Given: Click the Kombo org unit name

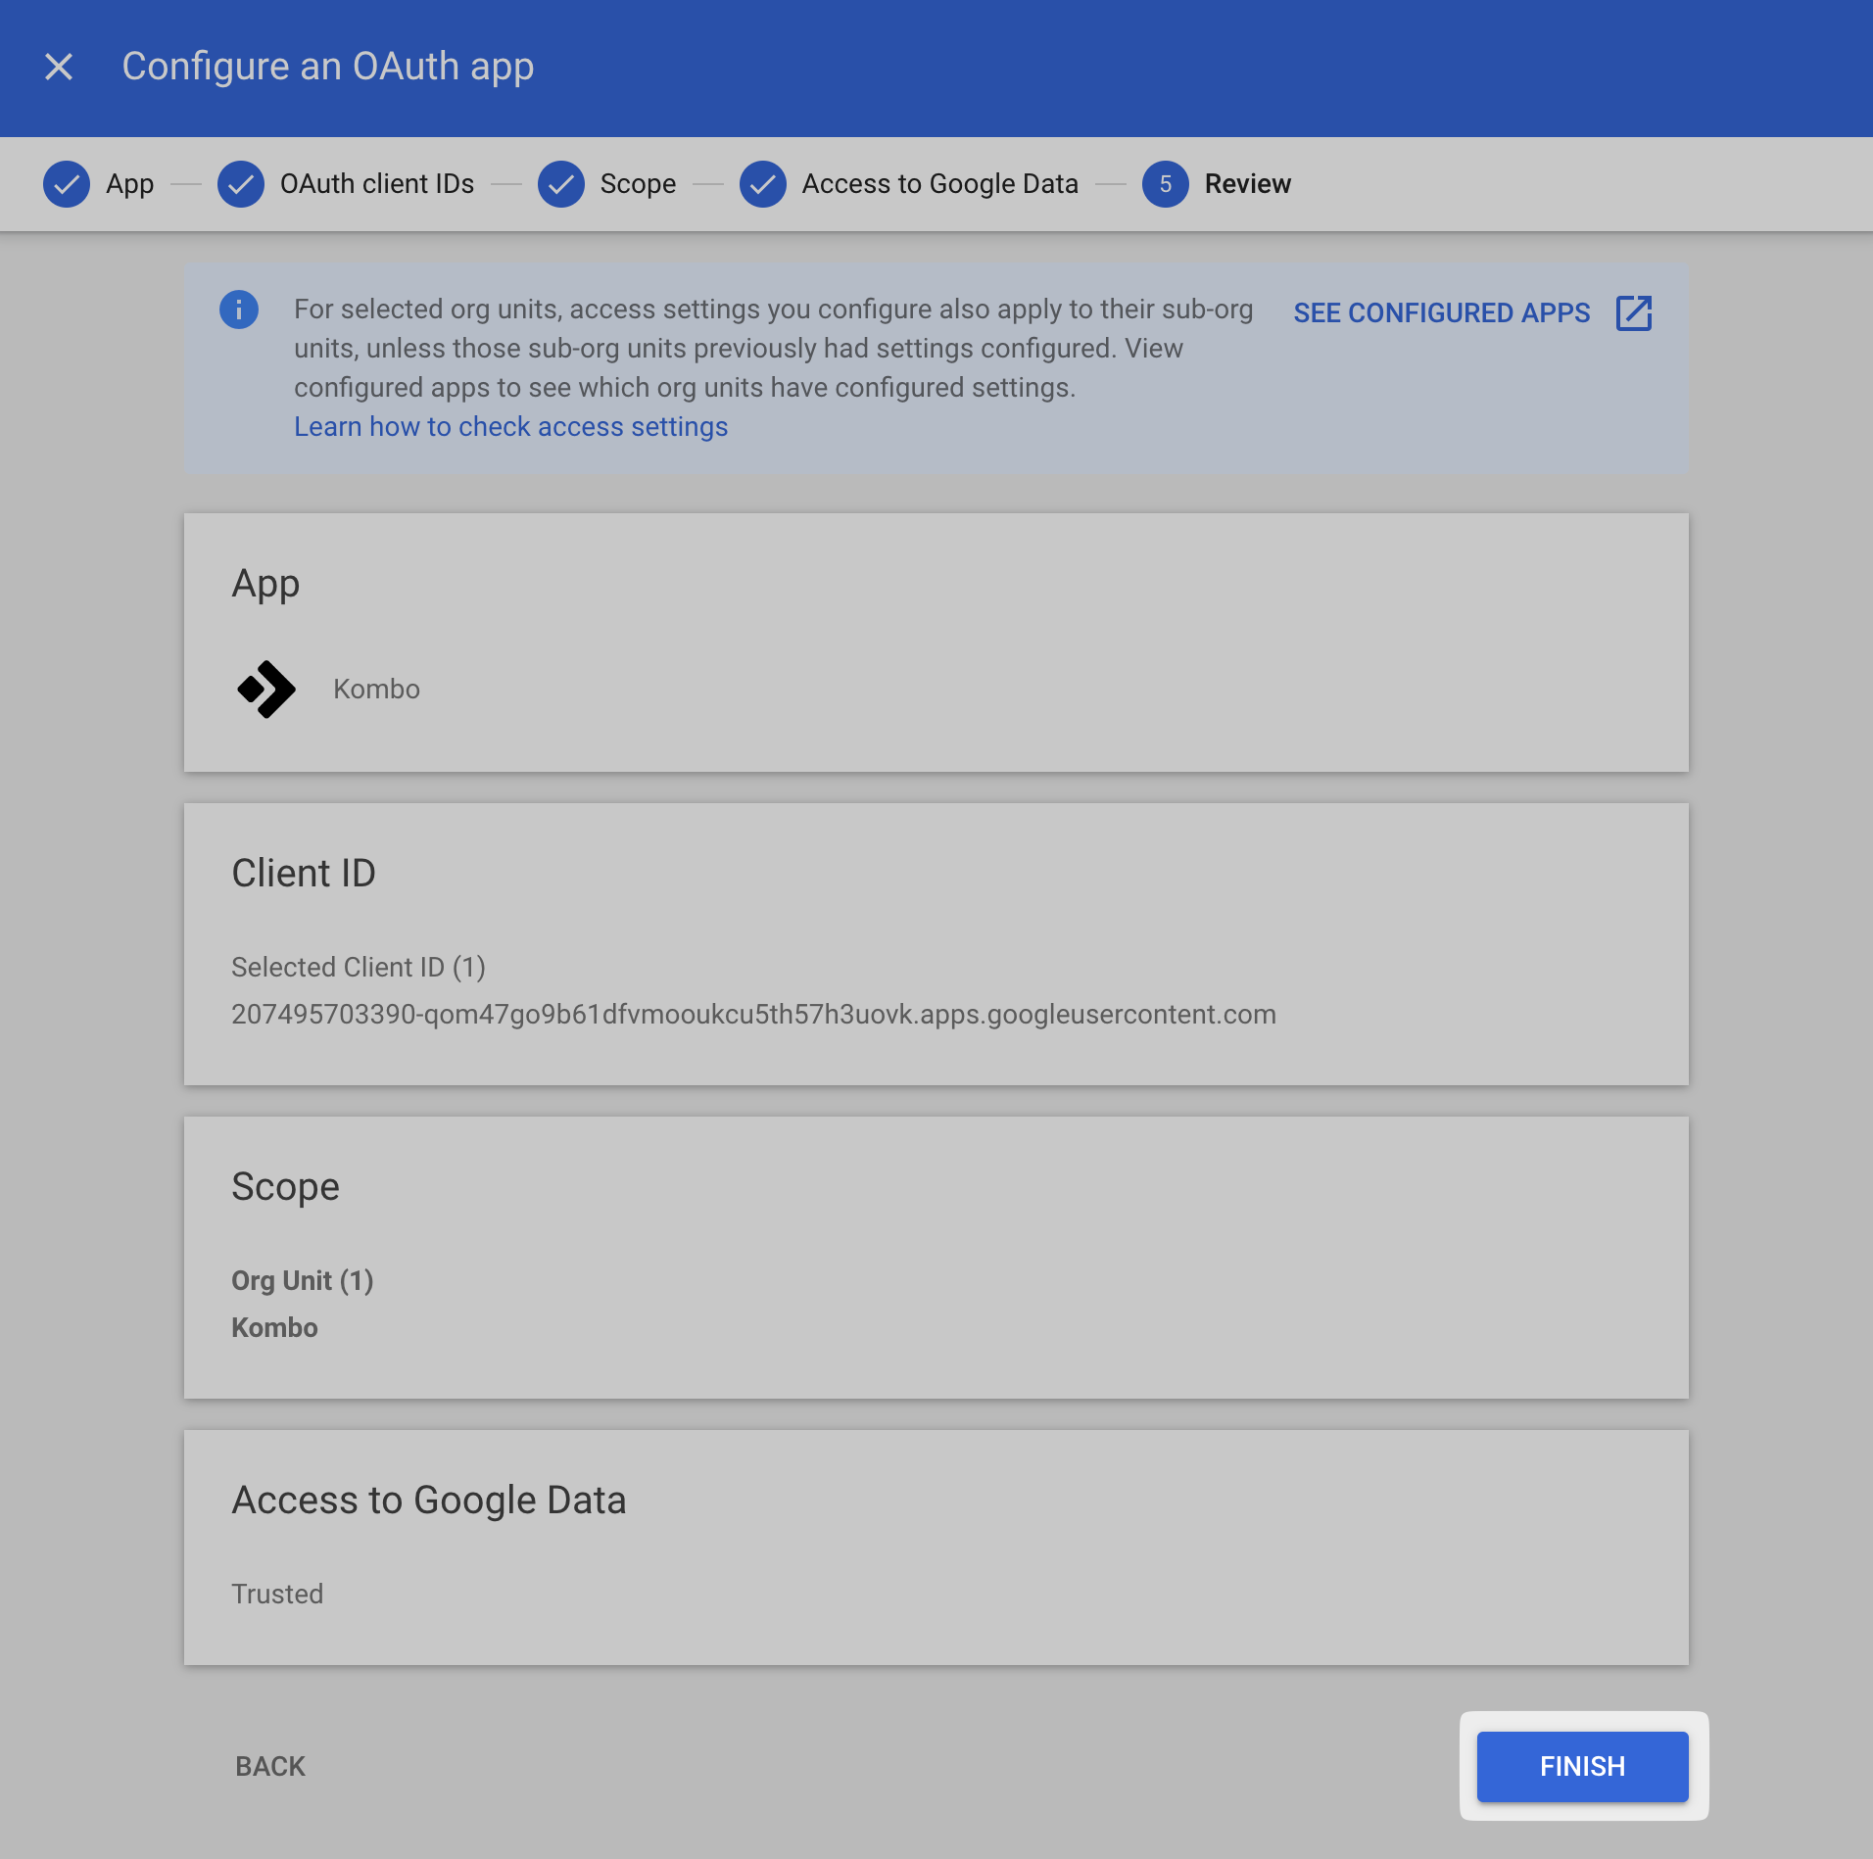Looking at the screenshot, I should (x=274, y=1328).
